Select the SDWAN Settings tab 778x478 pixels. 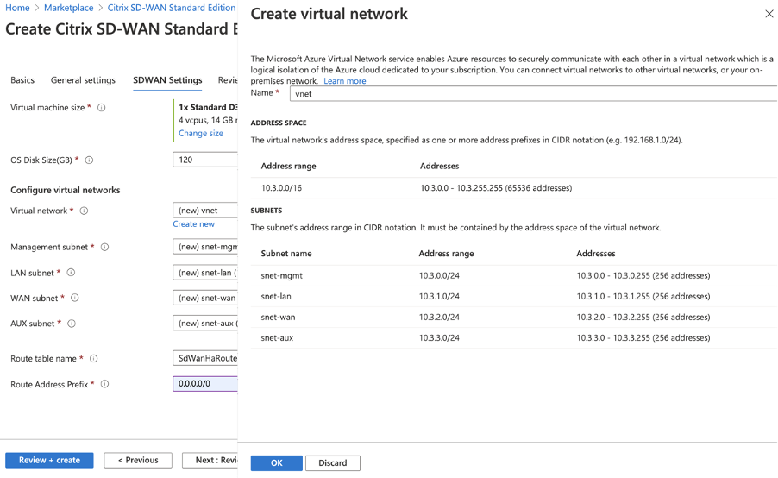coord(167,80)
